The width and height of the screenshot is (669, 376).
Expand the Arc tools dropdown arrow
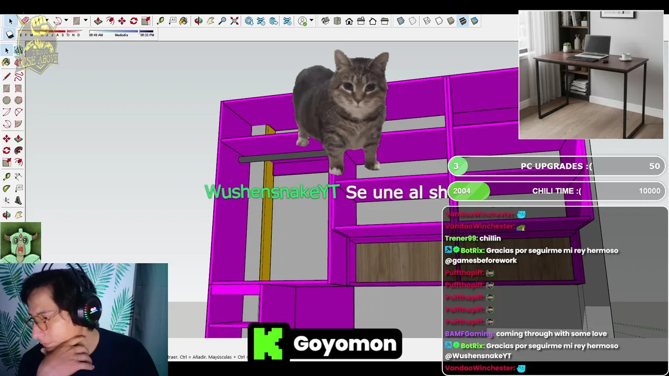point(66,20)
